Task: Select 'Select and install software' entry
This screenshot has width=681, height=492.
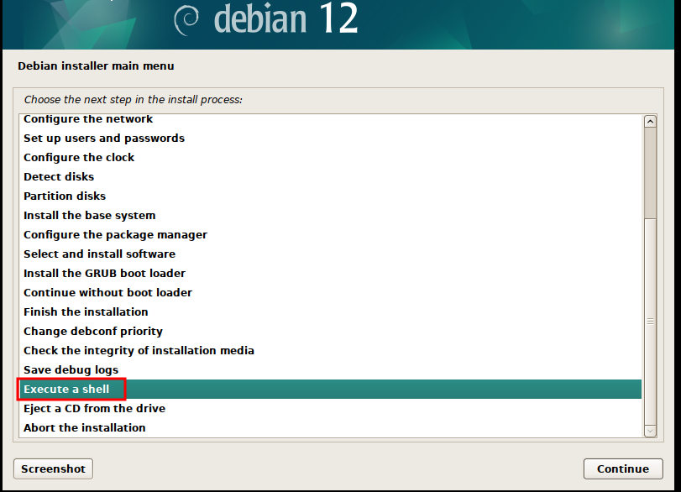Action: pyautogui.click(x=330, y=254)
